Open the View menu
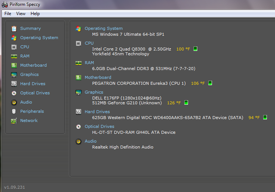275x192 pixels. [21, 14]
